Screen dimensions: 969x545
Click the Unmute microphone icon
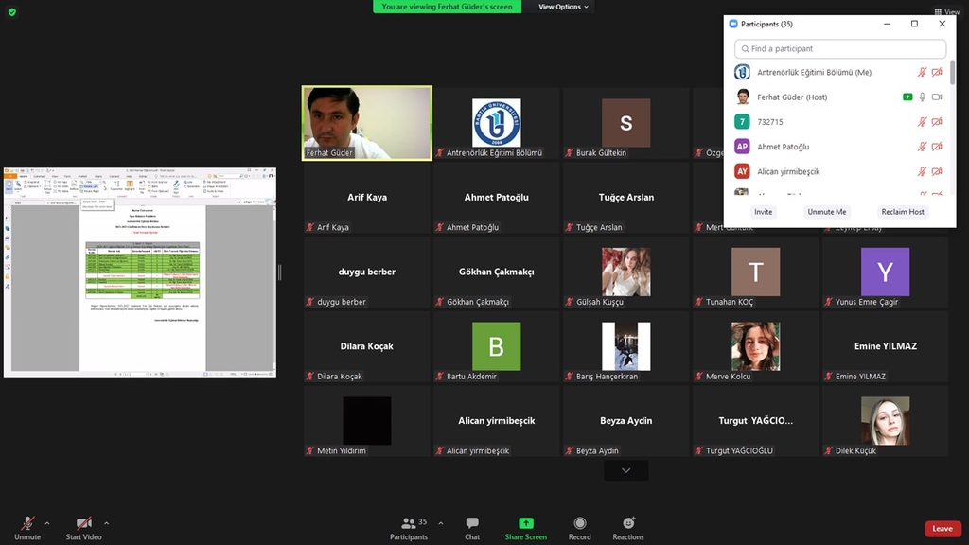tap(27, 523)
